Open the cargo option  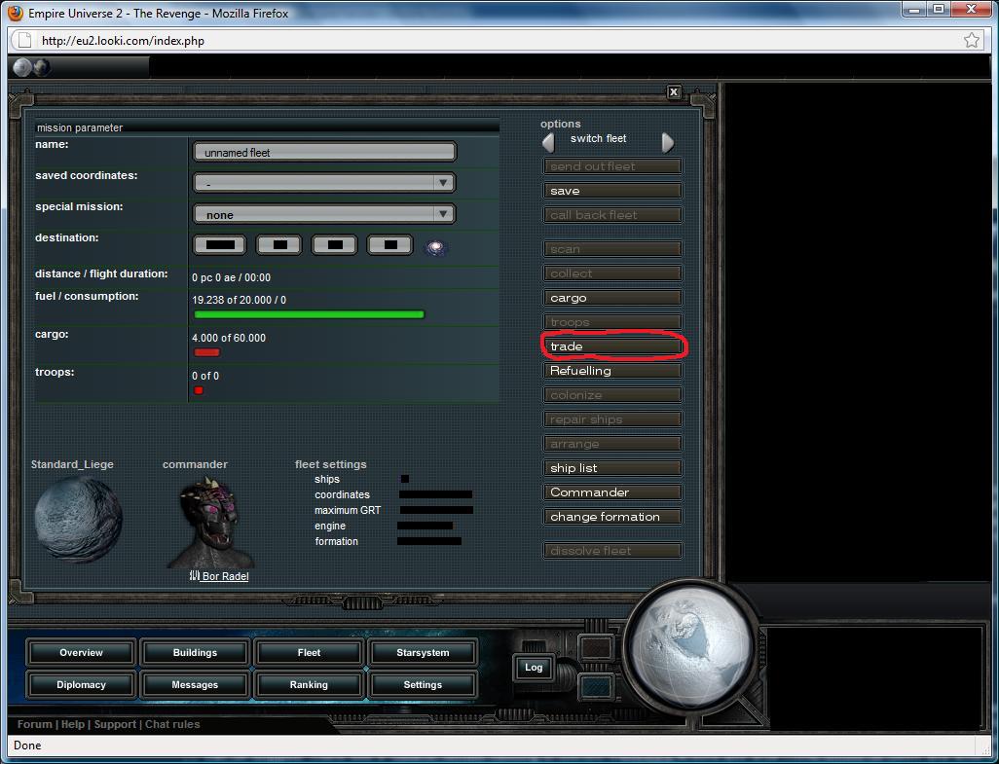(x=612, y=297)
